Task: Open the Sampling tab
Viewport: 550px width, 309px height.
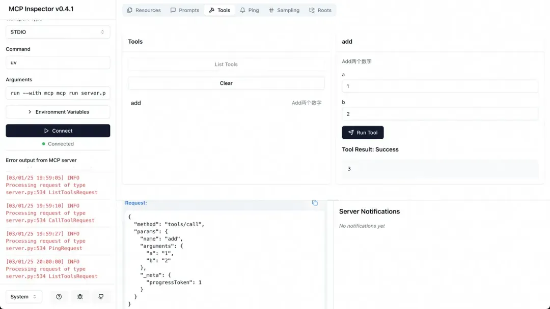Action: tap(284, 10)
